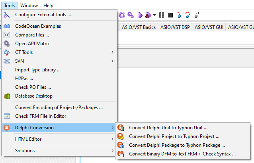Select Convert Encoding of Projects/Packages
Screen dimensions: 254x163
pyautogui.click(x=59, y=107)
